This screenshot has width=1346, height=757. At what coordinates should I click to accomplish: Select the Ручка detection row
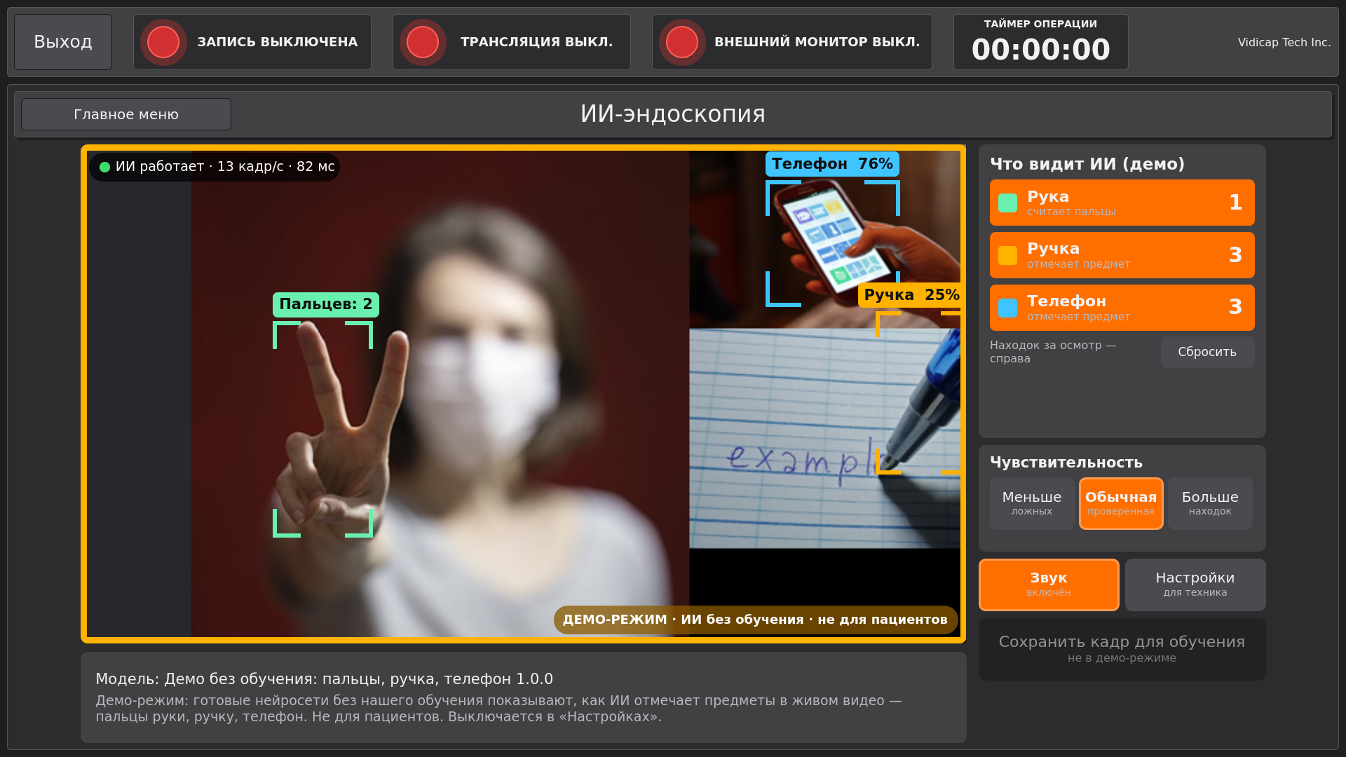click(1122, 255)
